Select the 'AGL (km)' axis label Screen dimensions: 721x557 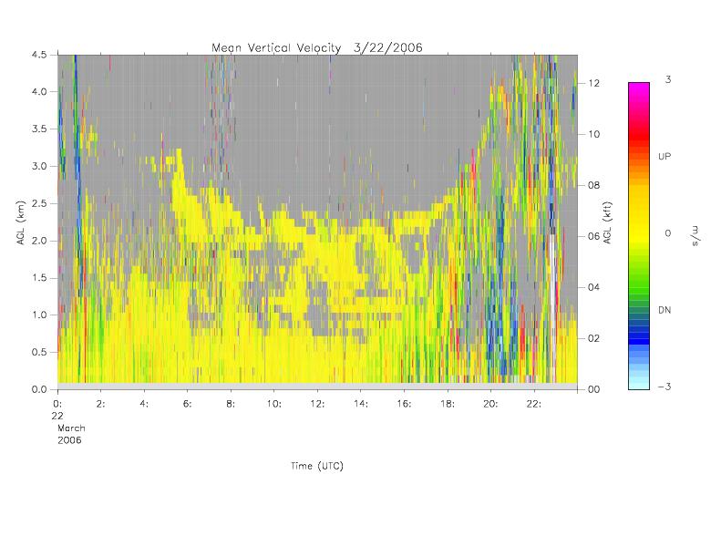pyautogui.click(x=21, y=222)
